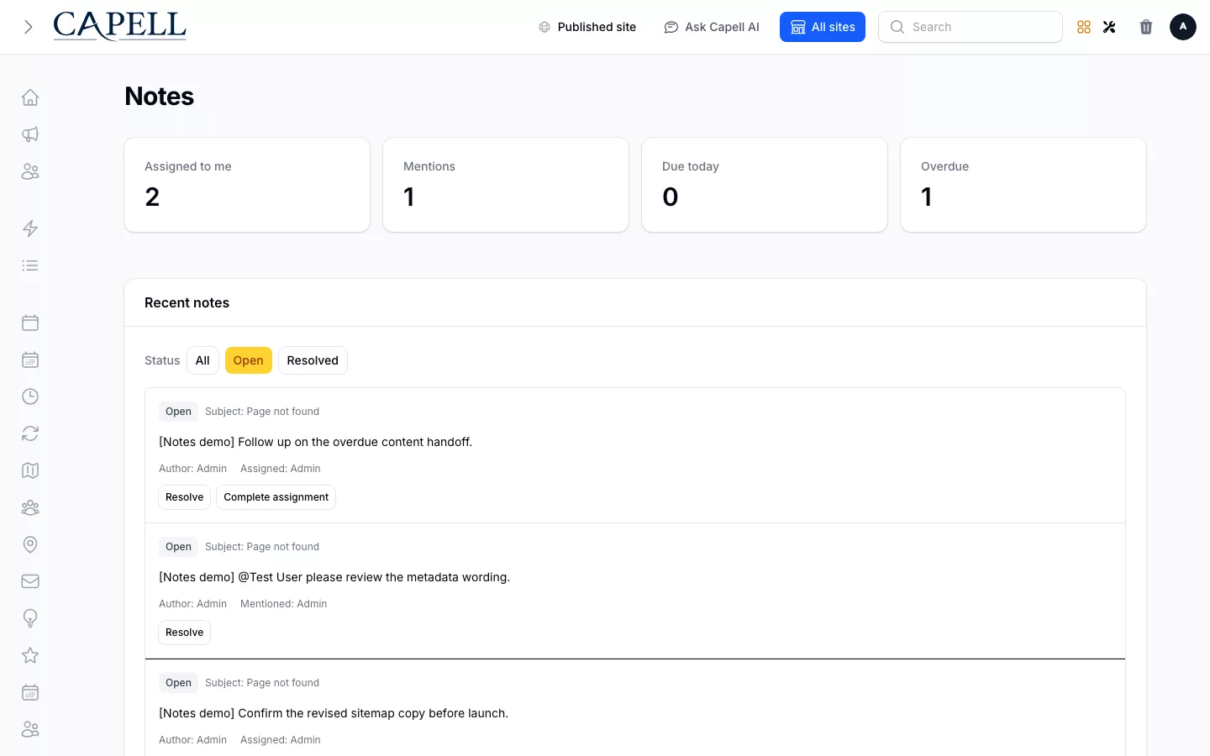Image resolution: width=1210 pixels, height=756 pixels.
Task: Select the Resolved status filter
Action: [313, 360]
